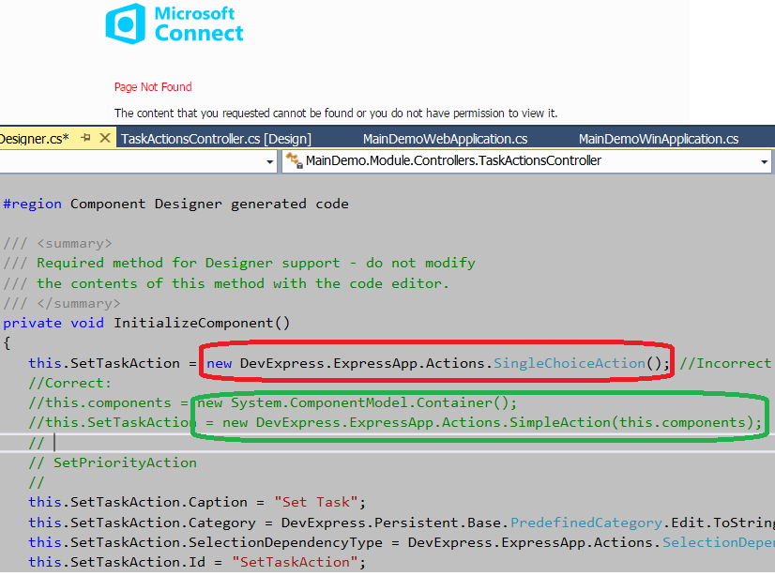Pin the Designer.cs tab
The height and width of the screenshot is (576, 775).
tap(86, 138)
